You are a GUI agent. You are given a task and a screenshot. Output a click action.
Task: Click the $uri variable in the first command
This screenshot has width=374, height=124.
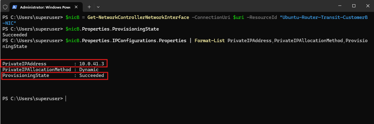[238, 17]
